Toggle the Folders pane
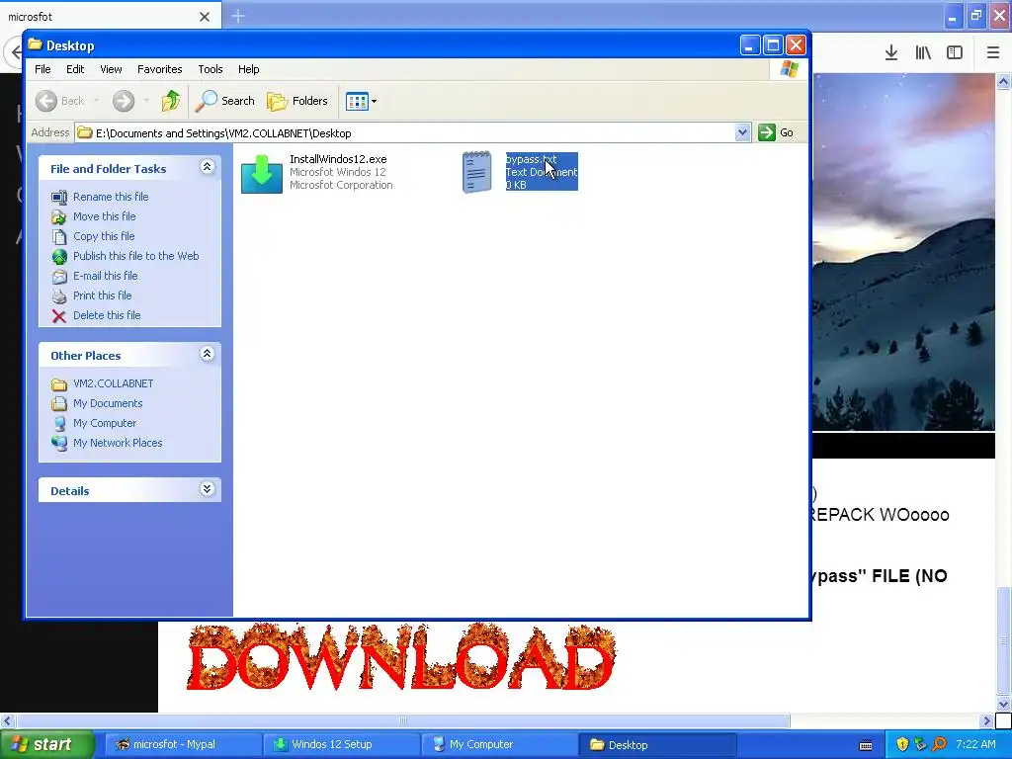The height and width of the screenshot is (759, 1012). pyautogui.click(x=297, y=101)
